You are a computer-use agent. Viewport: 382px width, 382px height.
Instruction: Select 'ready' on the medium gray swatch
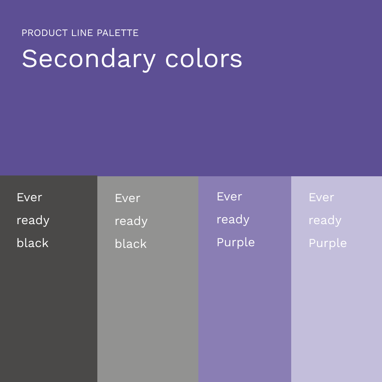pos(131,222)
